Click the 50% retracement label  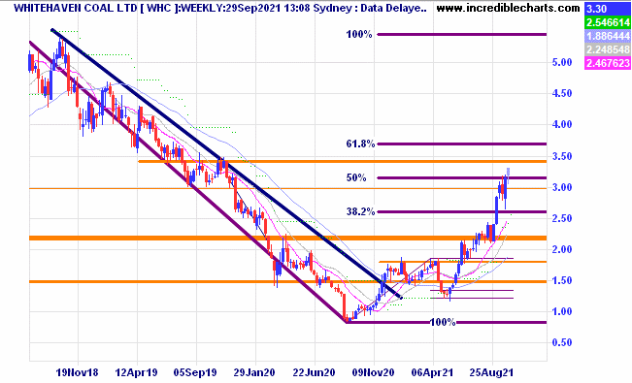[x=356, y=178]
